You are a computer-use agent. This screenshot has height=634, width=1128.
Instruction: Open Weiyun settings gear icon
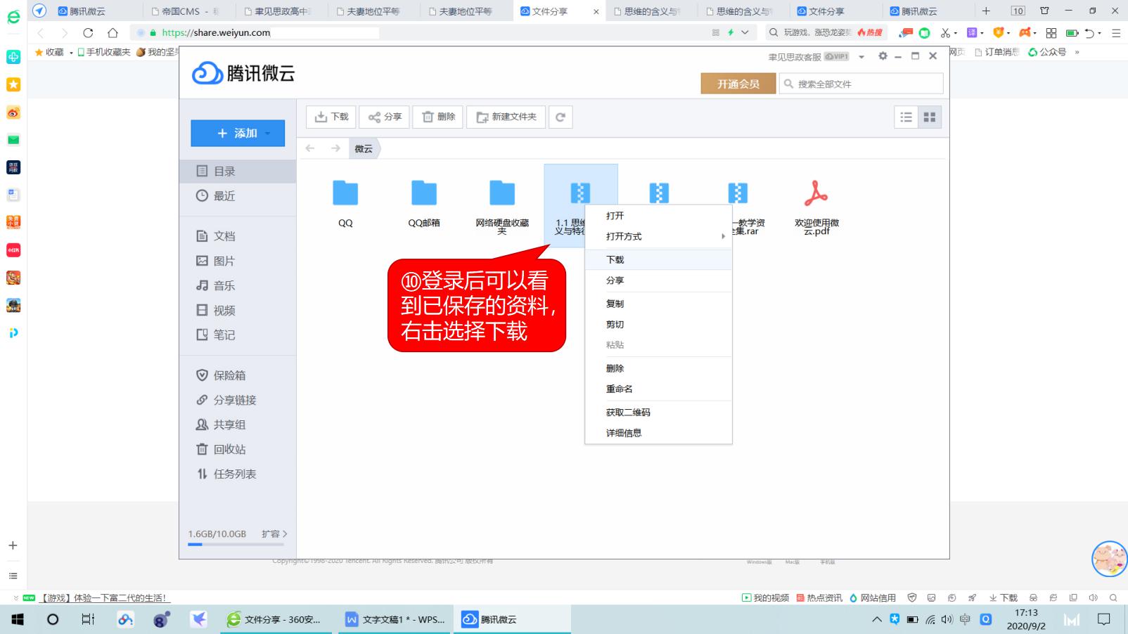tap(883, 56)
